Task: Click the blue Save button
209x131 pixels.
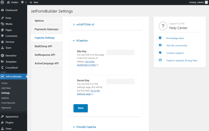Action: tap(80, 108)
